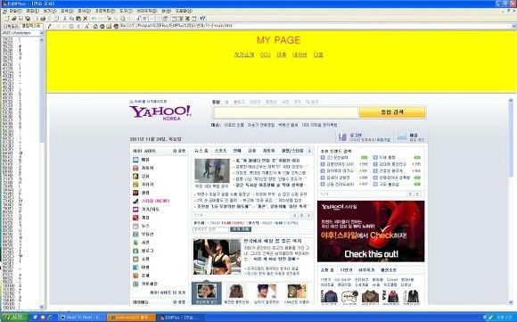The width and height of the screenshot is (517, 322).
Task: Click next-page arrow in the news box pager
Action: point(309,216)
